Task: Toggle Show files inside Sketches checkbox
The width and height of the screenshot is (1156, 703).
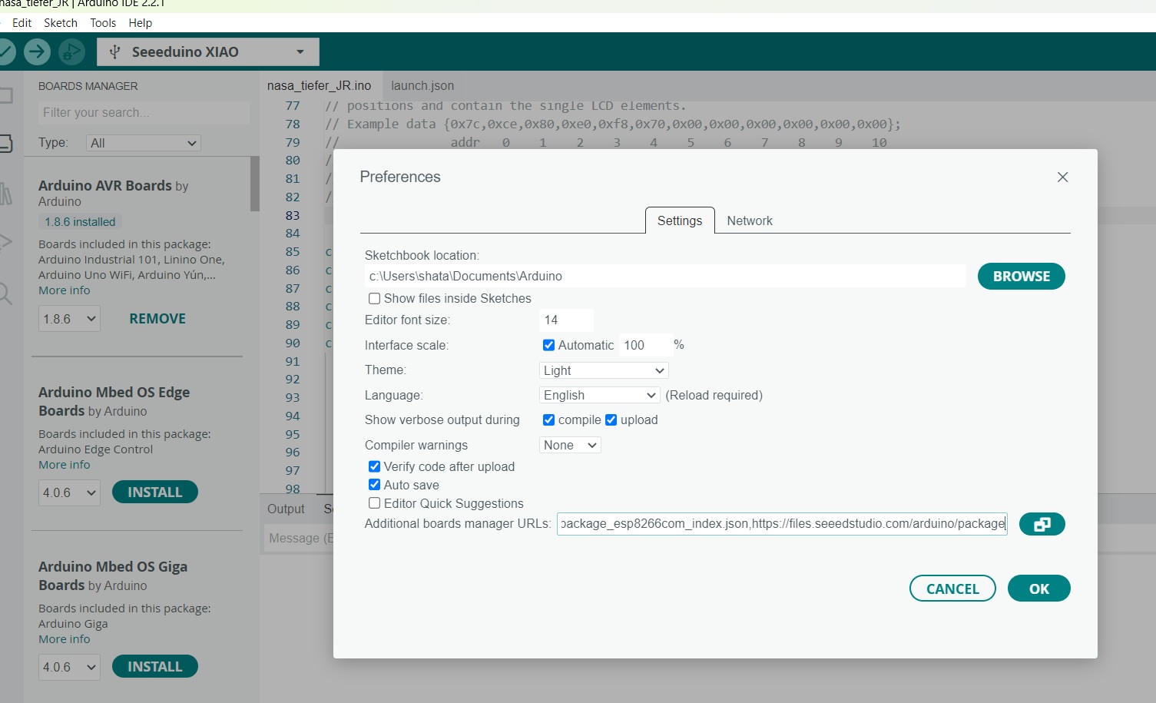Action: point(374,298)
